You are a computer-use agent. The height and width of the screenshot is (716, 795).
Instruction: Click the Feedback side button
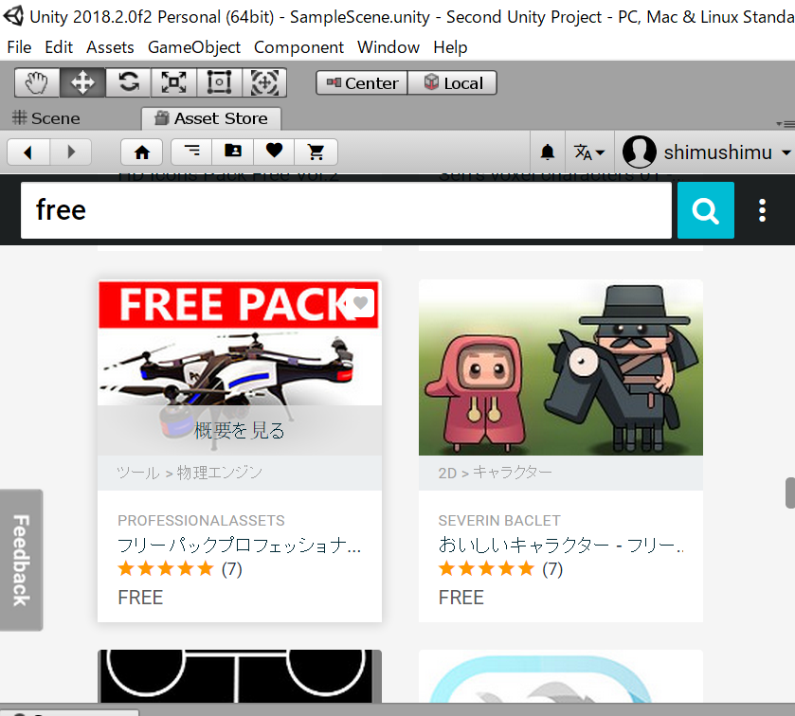(21, 559)
